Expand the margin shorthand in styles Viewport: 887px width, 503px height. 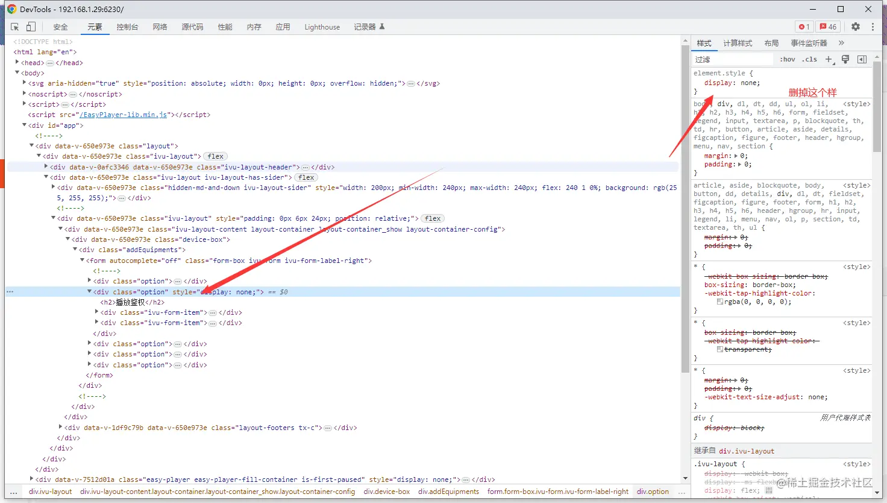(736, 156)
